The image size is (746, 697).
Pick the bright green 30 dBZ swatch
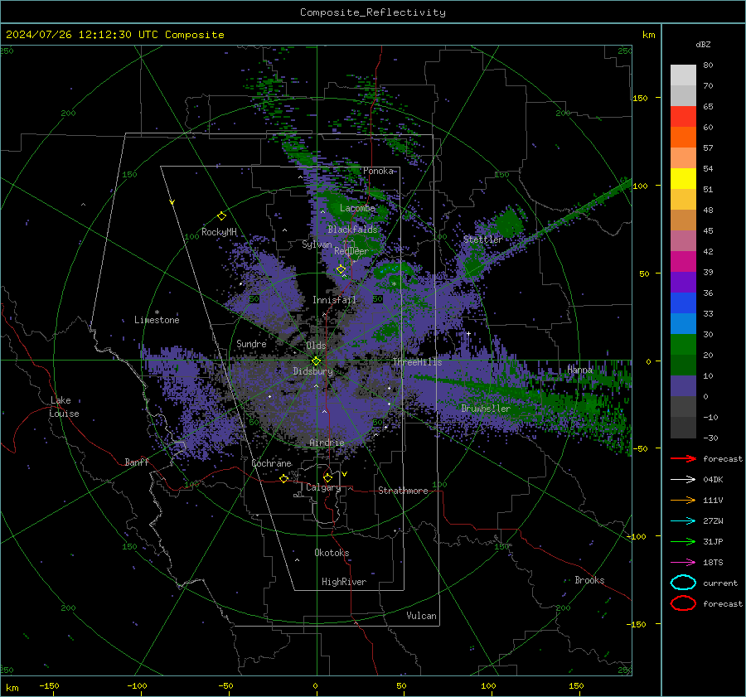[683, 344]
